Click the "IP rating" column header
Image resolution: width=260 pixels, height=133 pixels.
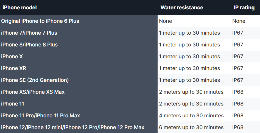244,8
